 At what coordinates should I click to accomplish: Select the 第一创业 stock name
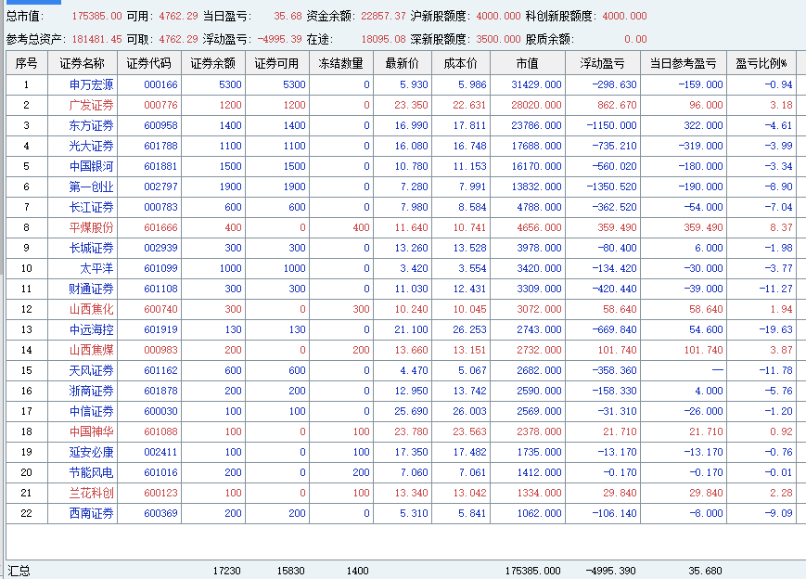[x=92, y=187]
